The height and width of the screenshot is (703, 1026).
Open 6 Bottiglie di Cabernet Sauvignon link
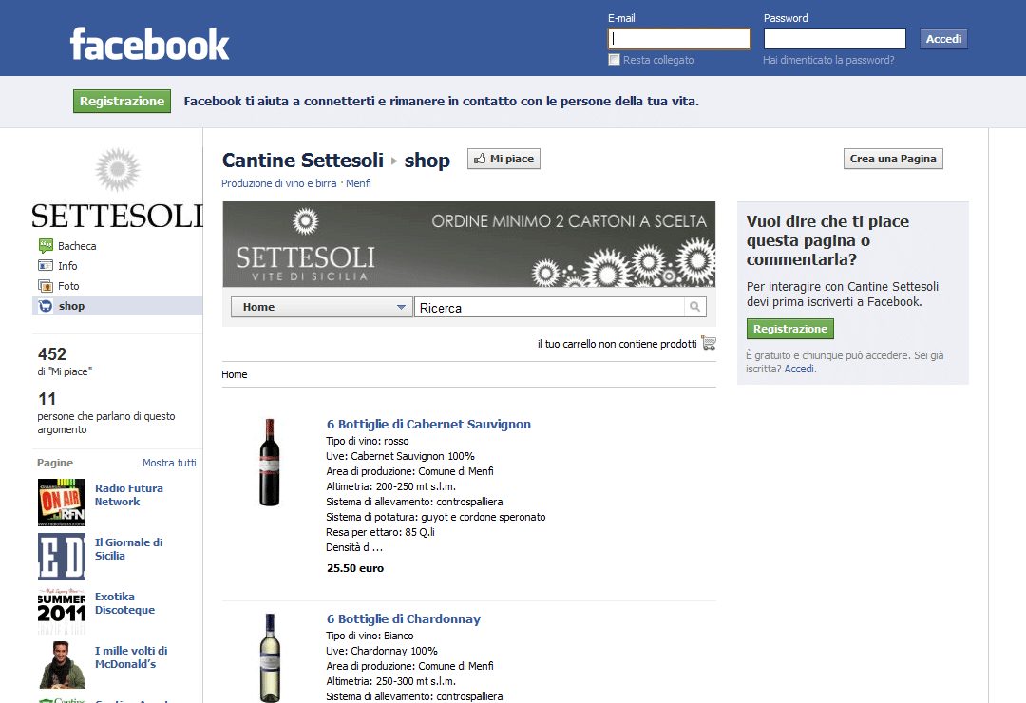[428, 424]
